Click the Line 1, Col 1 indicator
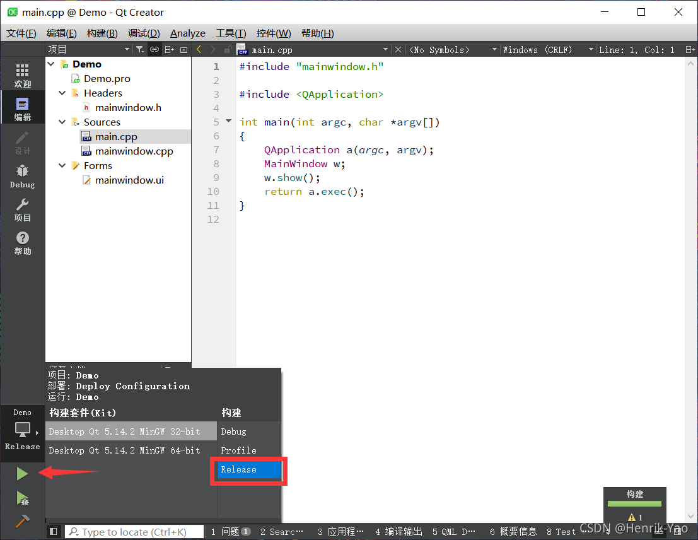 coord(637,49)
